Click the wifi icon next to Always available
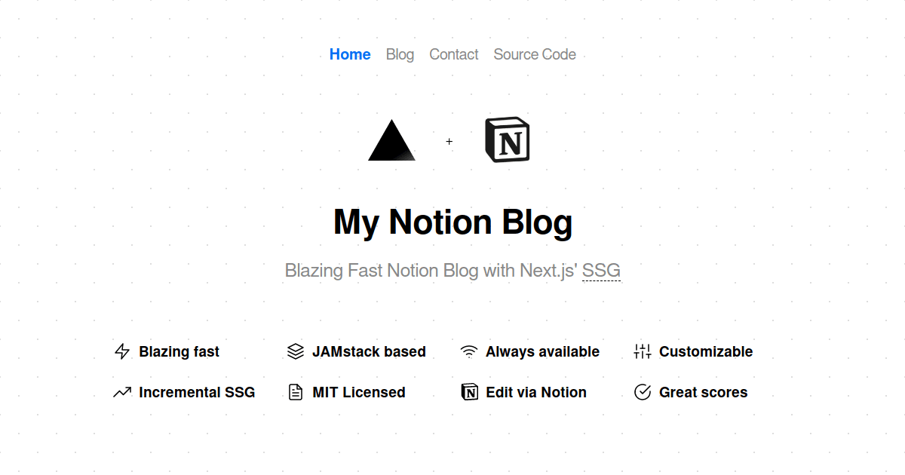 coord(469,351)
